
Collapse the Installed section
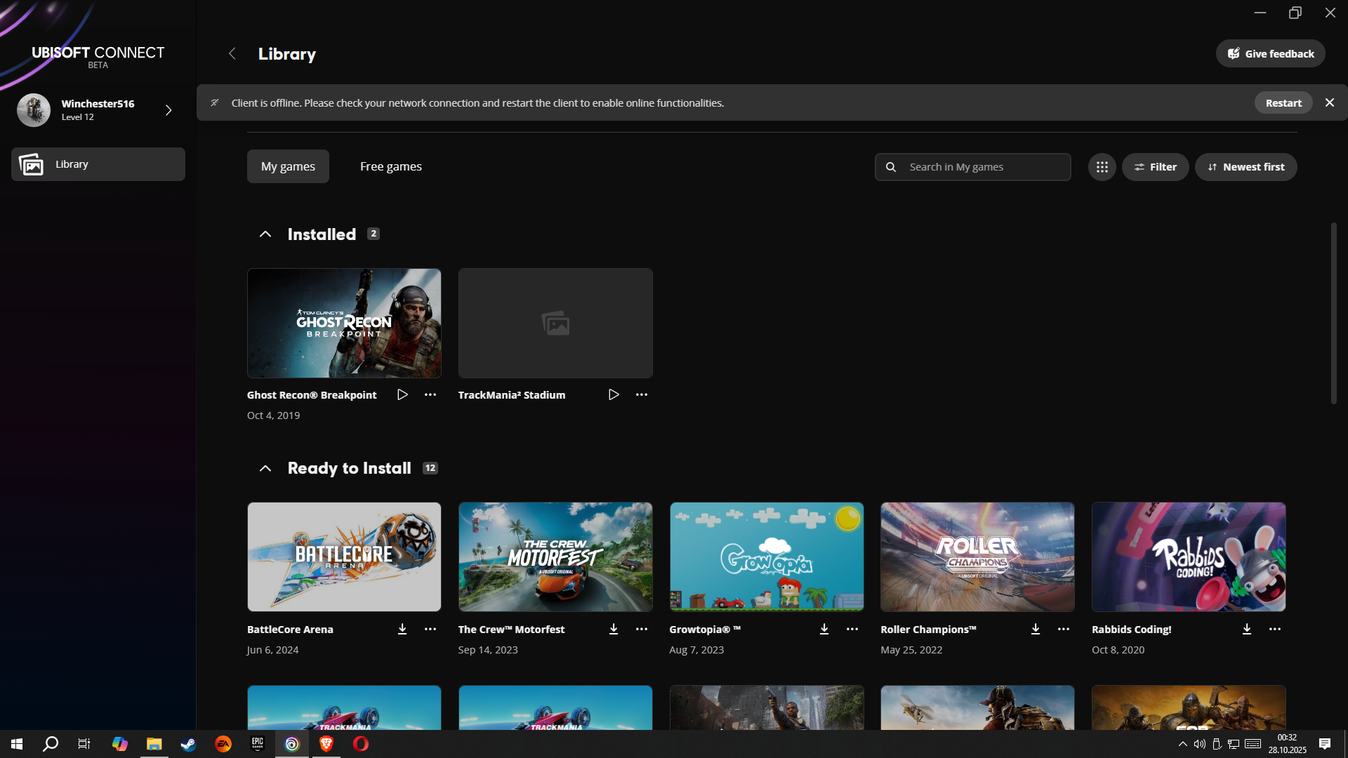[265, 234]
